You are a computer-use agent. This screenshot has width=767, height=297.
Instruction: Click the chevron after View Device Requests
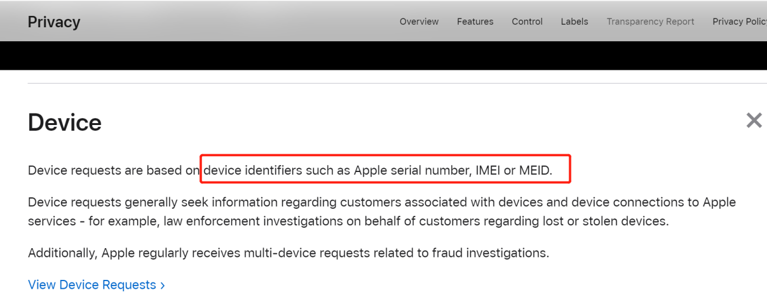coord(163,286)
